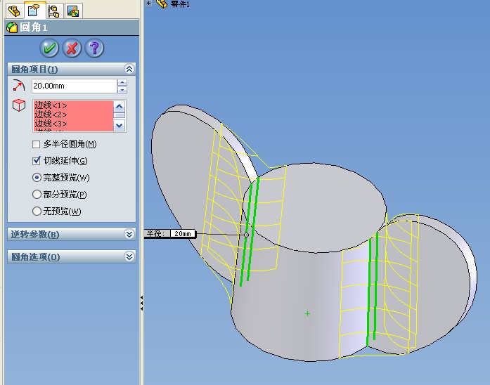Open the ConfigurationManager tab
Screen dimensions: 490x385
click(53, 11)
